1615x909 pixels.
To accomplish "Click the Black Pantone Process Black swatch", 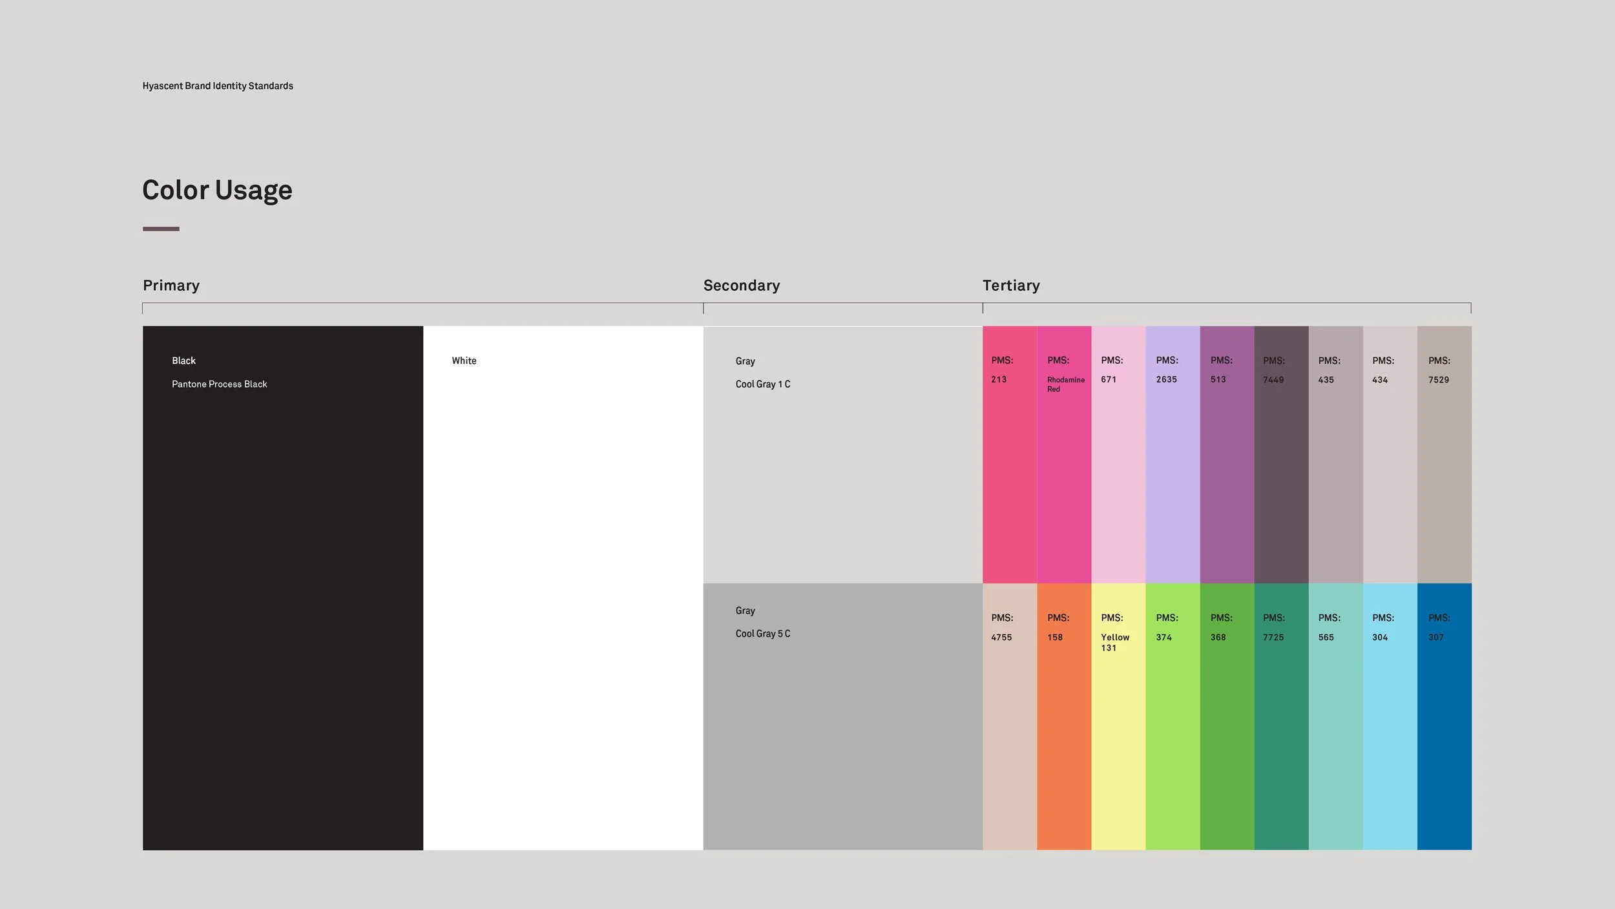I will pos(283,588).
